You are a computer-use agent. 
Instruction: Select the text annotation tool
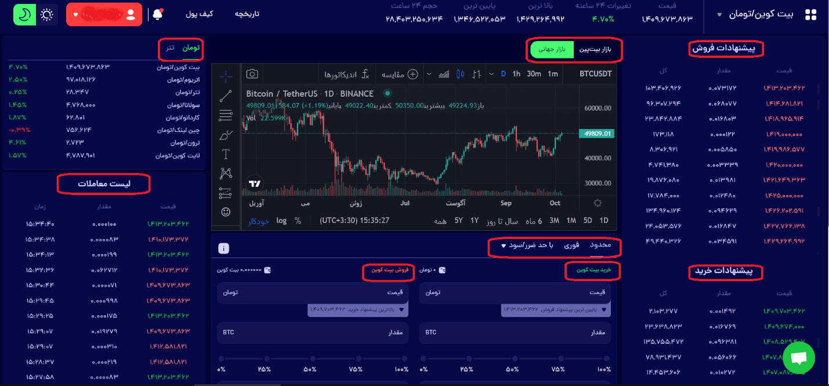(226, 154)
